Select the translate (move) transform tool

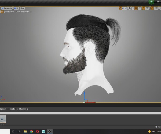[x=120, y=8]
